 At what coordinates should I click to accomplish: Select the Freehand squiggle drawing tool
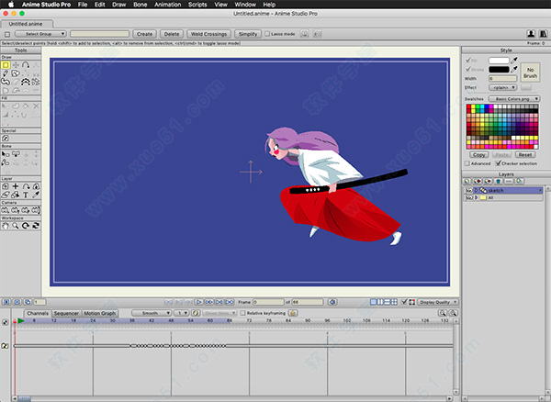[6, 82]
